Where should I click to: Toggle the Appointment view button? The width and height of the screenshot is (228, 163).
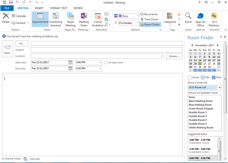[x=40, y=19]
